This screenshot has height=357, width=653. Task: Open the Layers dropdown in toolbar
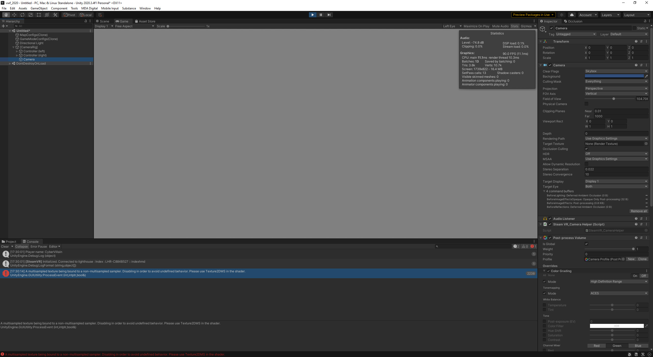pyautogui.click(x=610, y=15)
